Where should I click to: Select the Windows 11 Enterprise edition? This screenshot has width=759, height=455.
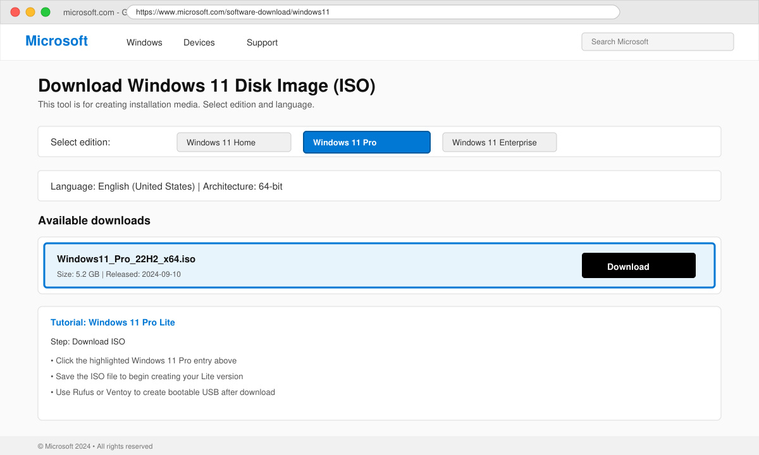tap(500, 142)
